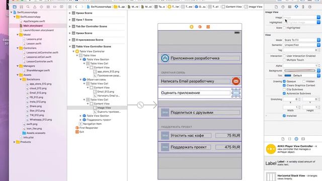Click the yellow Table View Controller dock icon
The image size is (322, 181).
tap(191, 27)
